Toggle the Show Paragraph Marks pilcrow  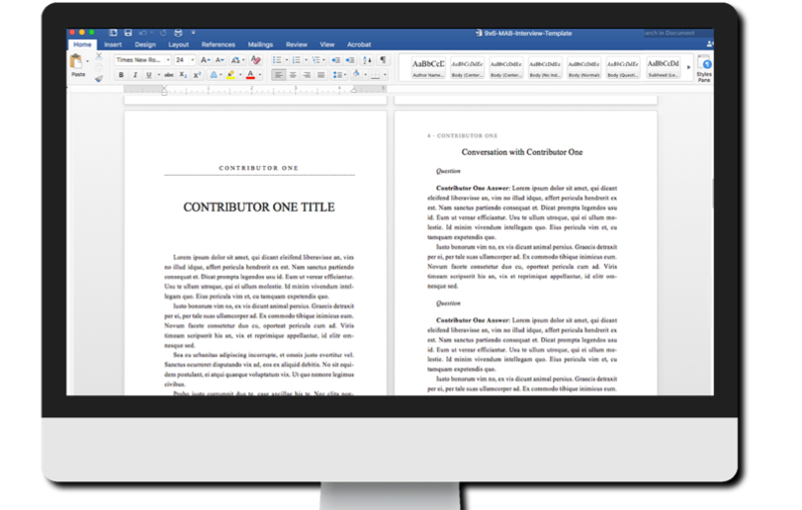[383, 59]
